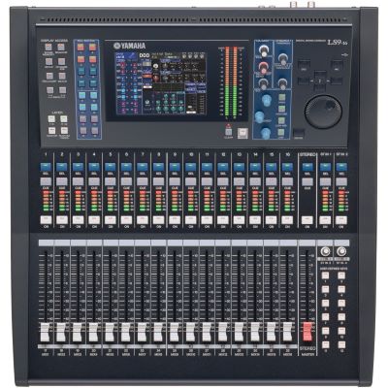Tap the red-ringed pan knob

[x=264, y=68]
